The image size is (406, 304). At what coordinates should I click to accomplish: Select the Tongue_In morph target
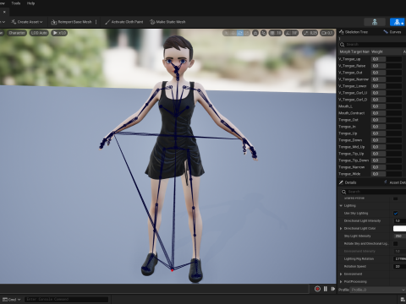click(347, 127)
